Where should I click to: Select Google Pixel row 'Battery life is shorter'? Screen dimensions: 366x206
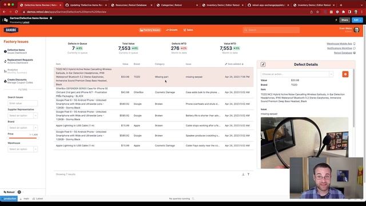[154, 116]
